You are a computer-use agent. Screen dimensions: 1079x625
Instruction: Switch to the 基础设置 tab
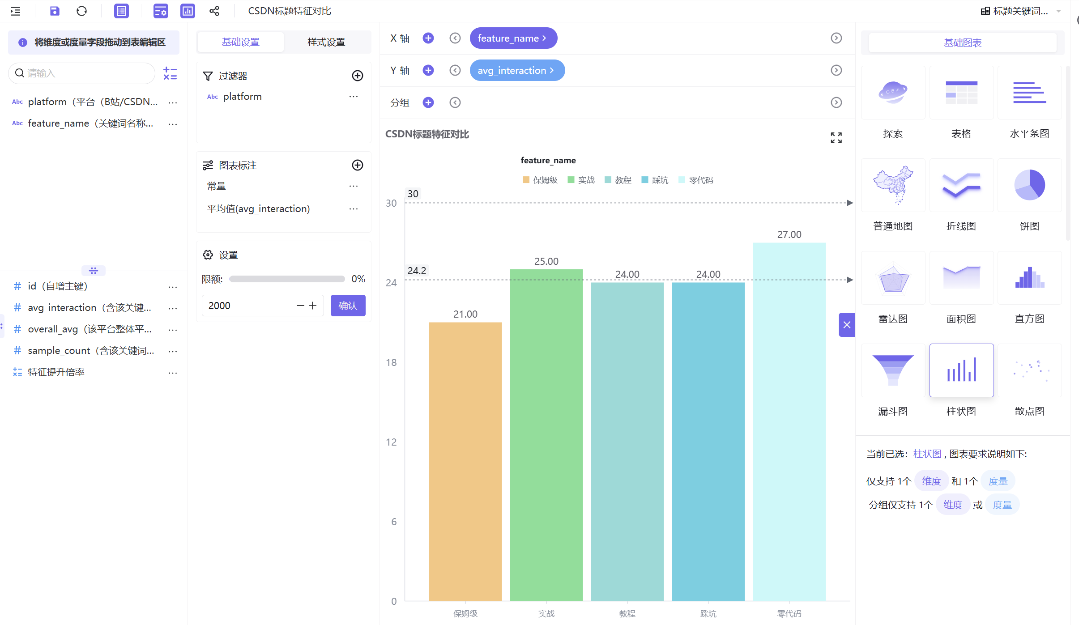(x=241, y=42)
